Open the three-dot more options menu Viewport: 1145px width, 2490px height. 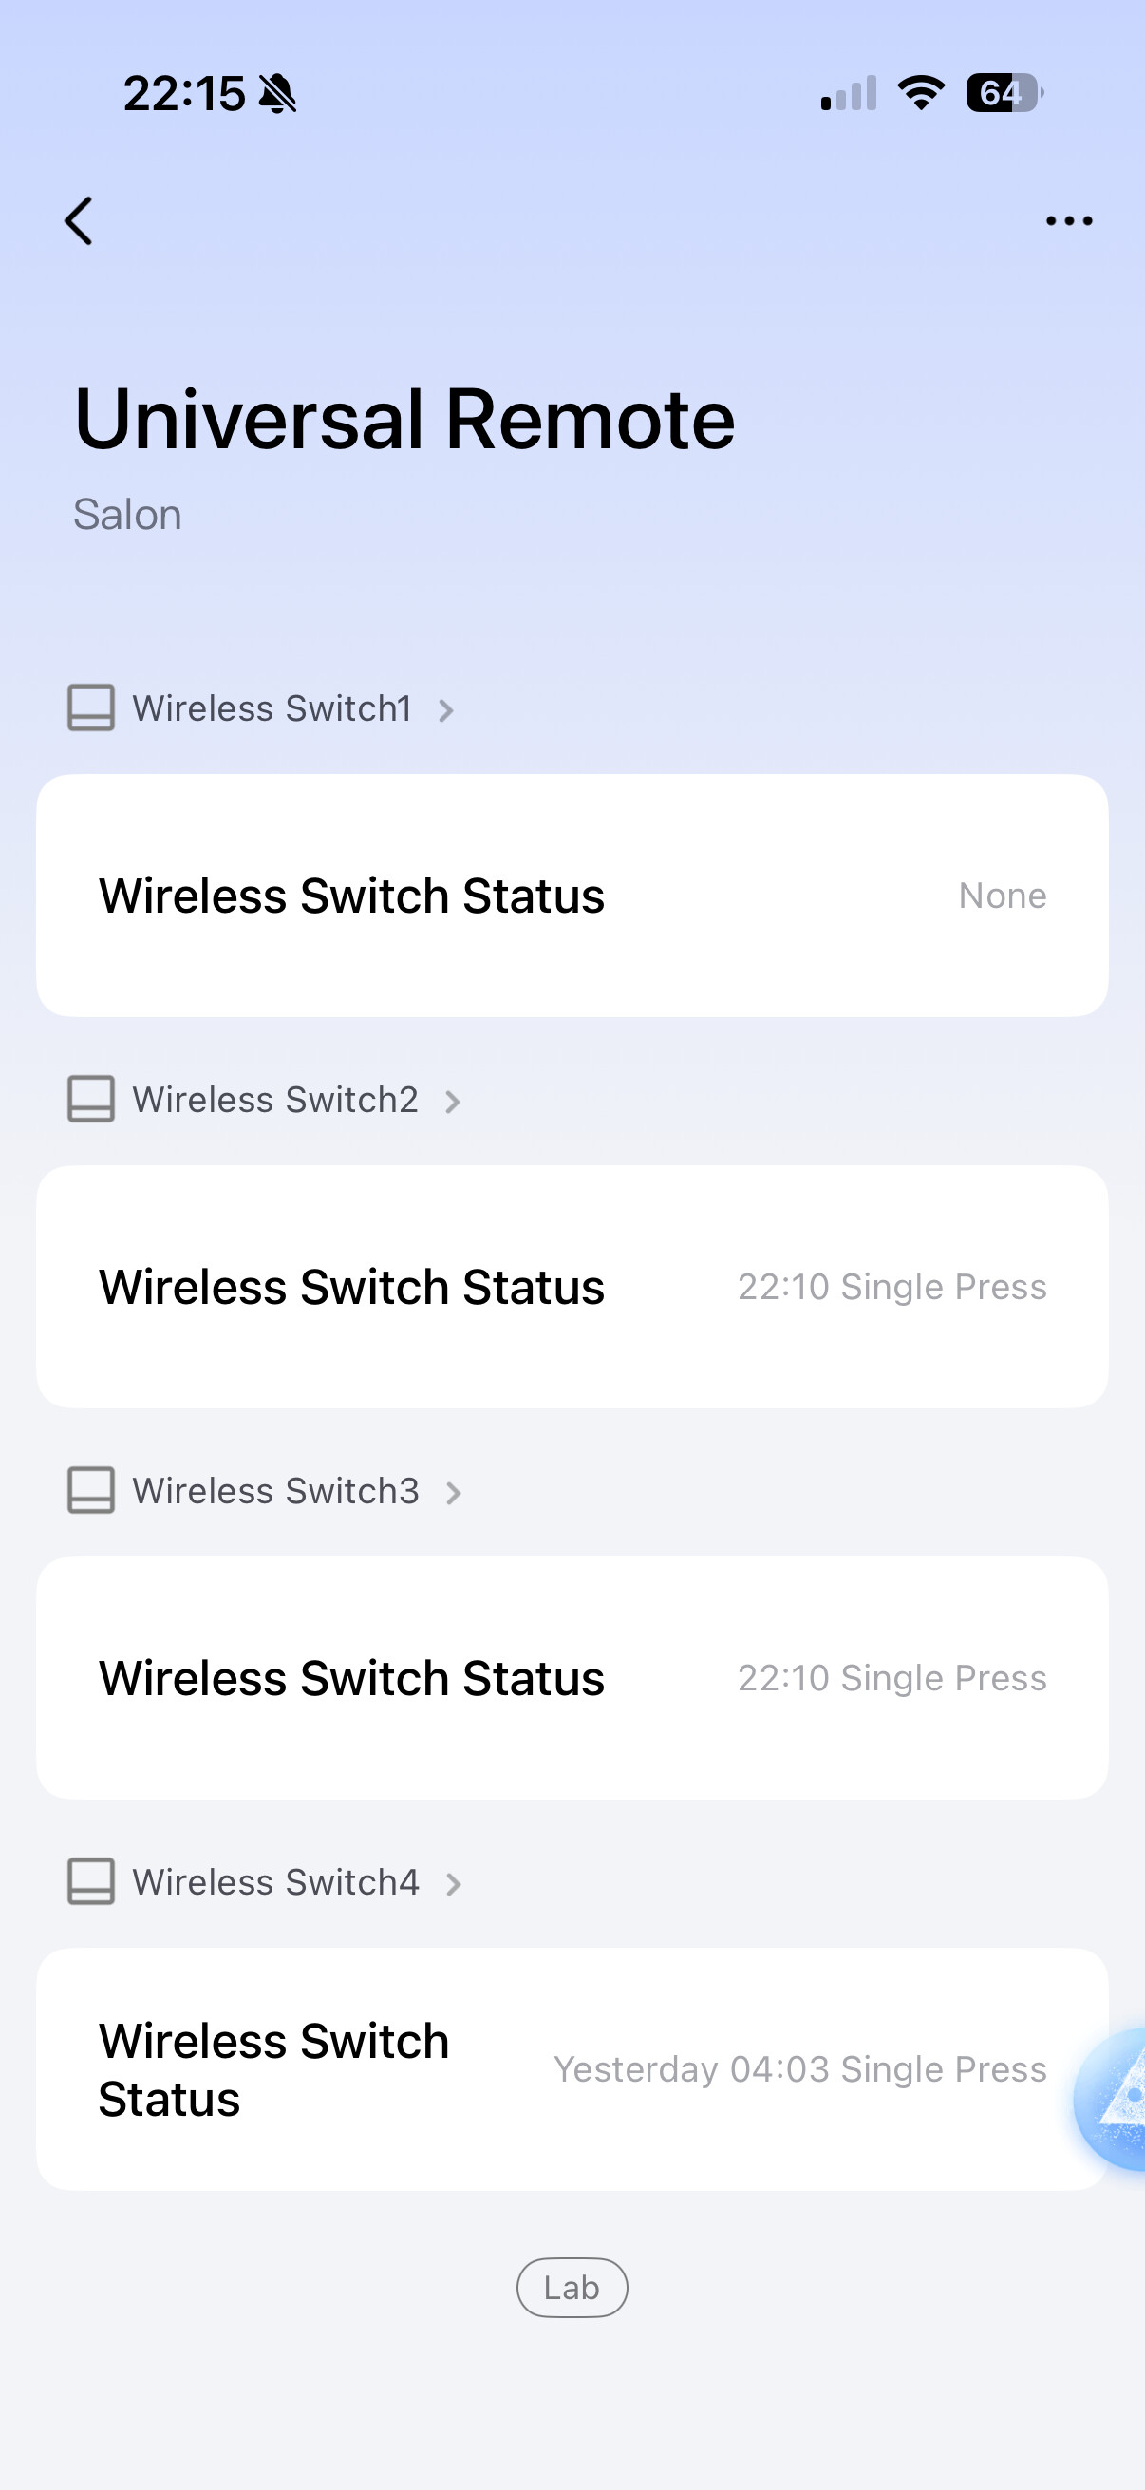[x=1069, y=221]
